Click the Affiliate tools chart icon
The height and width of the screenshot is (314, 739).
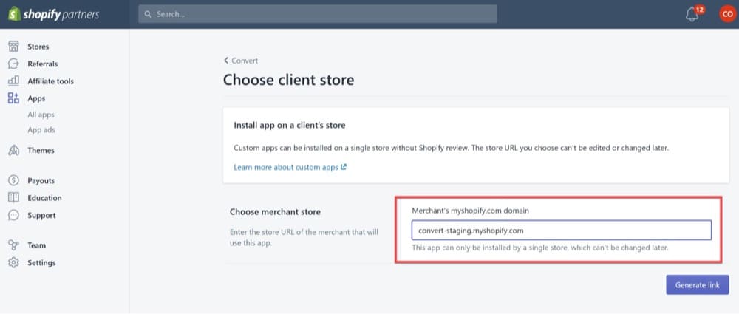pos(13,81)
